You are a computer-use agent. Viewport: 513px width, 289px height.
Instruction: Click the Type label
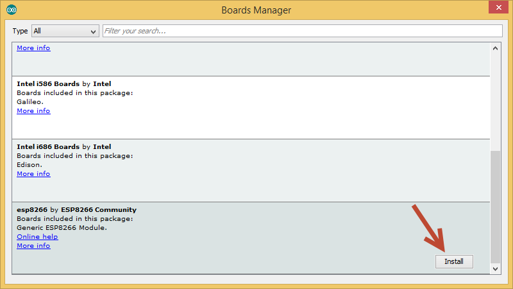pos(20,31)
